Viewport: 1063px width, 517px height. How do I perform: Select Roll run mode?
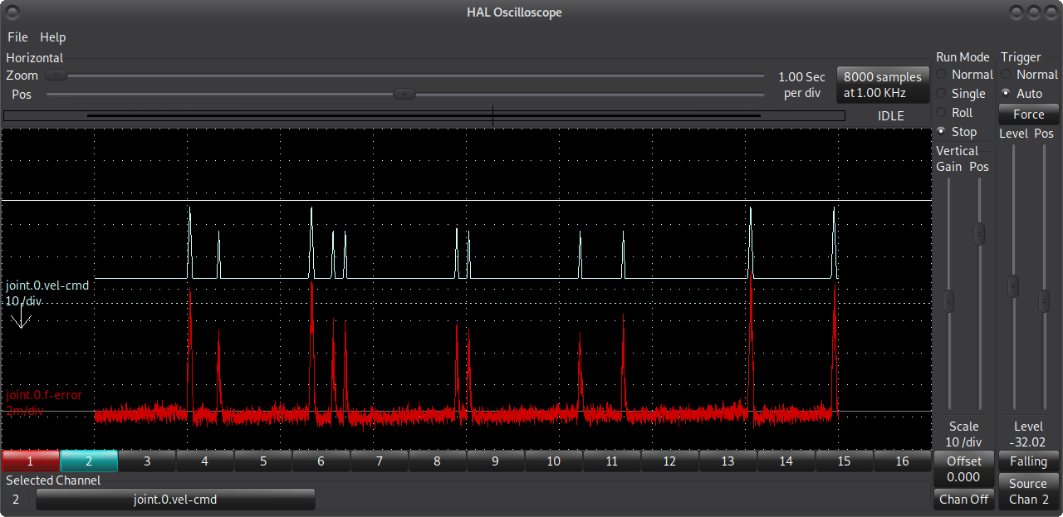coord(954,113)
